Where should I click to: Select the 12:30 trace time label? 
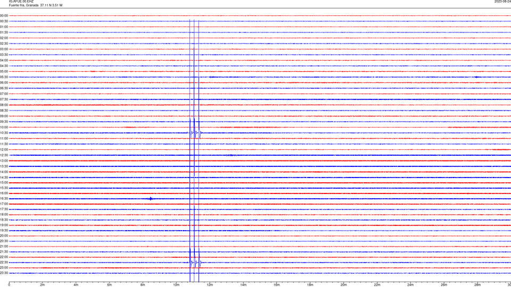(4, 155)
